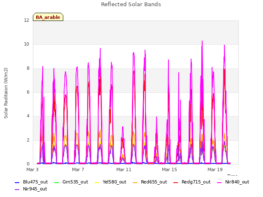Toggle the Blu475_out series label

(35, 182)
